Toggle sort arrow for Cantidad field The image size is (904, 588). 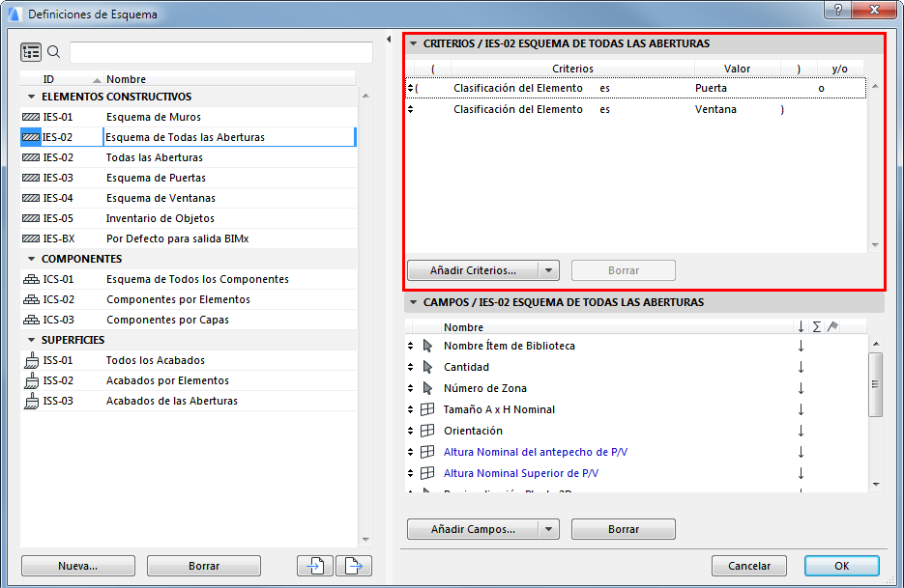(x=801, y=367)
